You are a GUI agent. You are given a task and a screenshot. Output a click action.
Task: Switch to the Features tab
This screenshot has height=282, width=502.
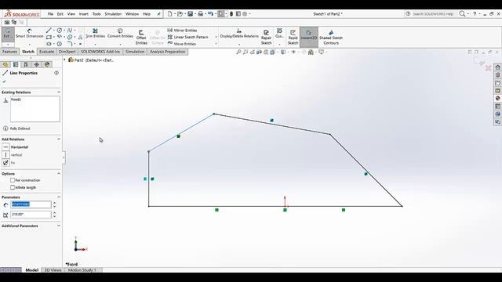9,52
